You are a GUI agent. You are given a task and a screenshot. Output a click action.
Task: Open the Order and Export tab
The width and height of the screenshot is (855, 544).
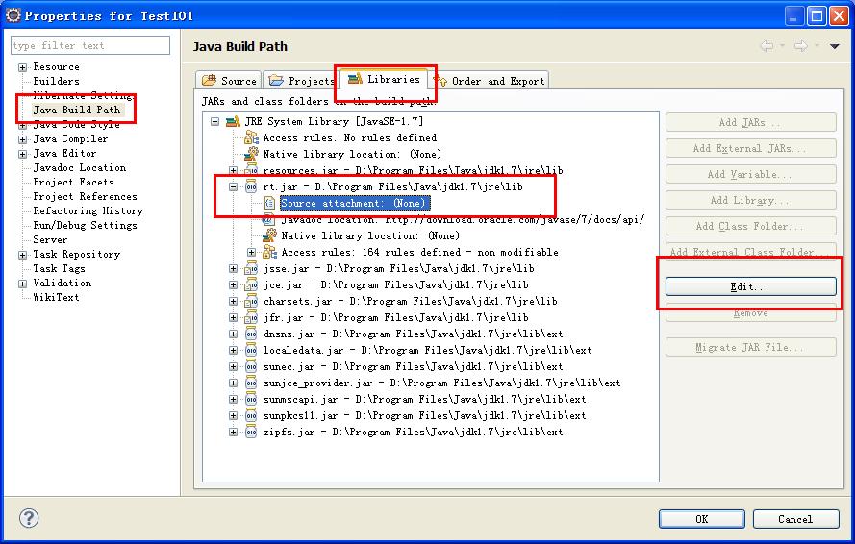pyautogui.click(x=490, y=81)
